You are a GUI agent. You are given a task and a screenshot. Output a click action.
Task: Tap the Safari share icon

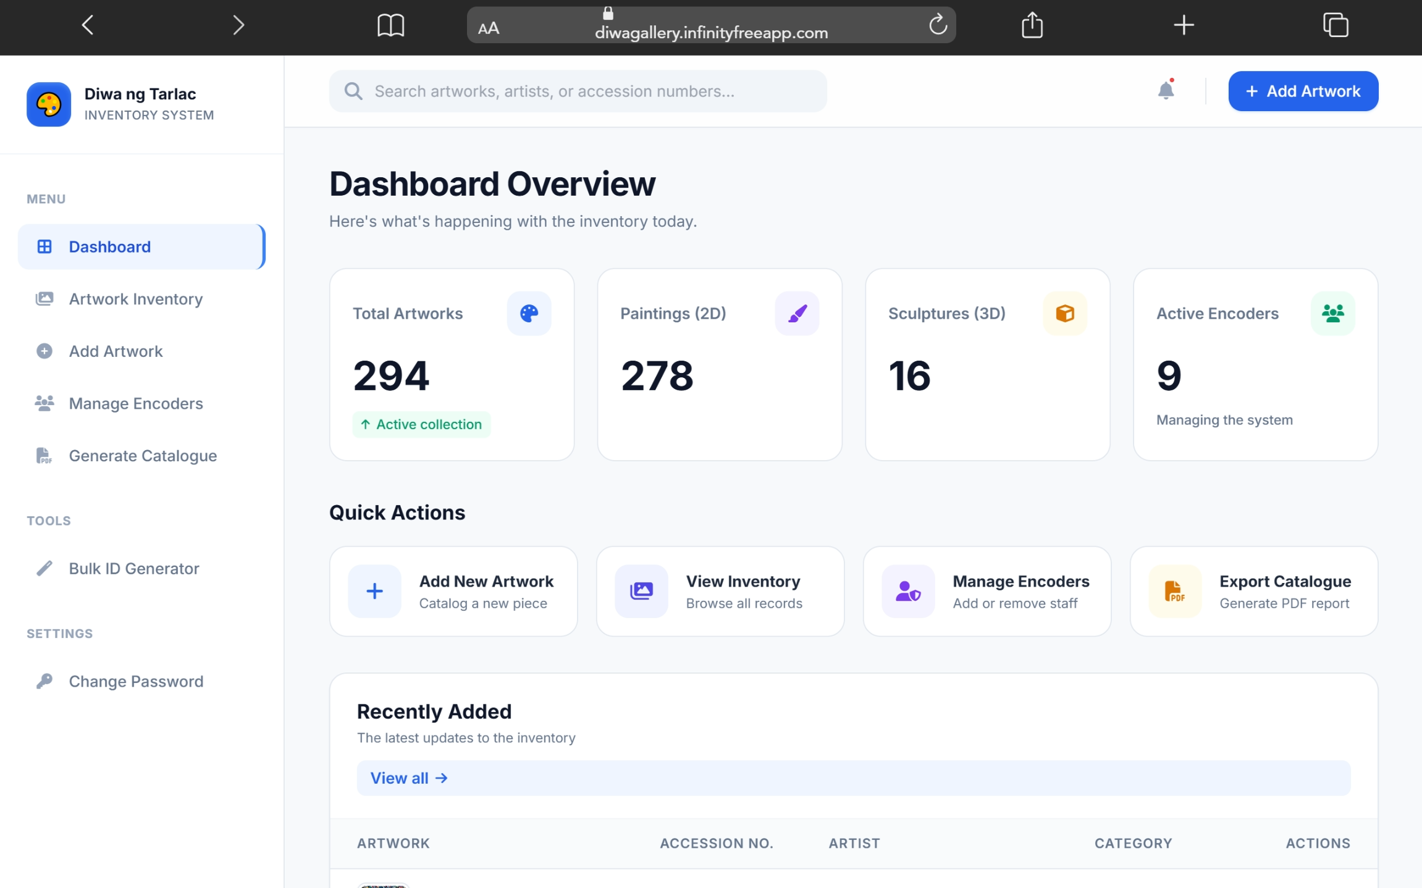point(1032,25)
